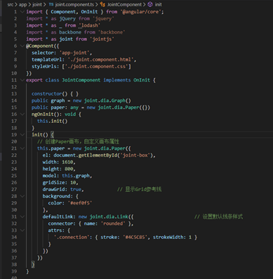Click the ngOnInit method name
The image size is (273, 279).
click(x=43, y=114)
